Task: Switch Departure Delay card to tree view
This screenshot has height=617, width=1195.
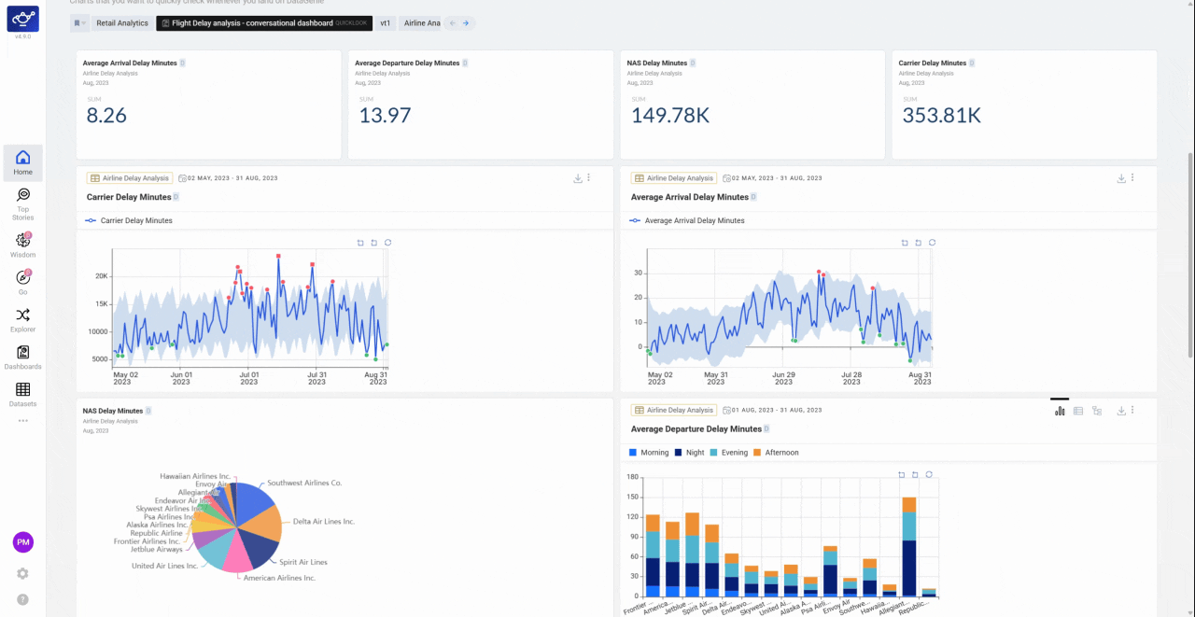Action: pyautogui.click(x=1097, y=410)
